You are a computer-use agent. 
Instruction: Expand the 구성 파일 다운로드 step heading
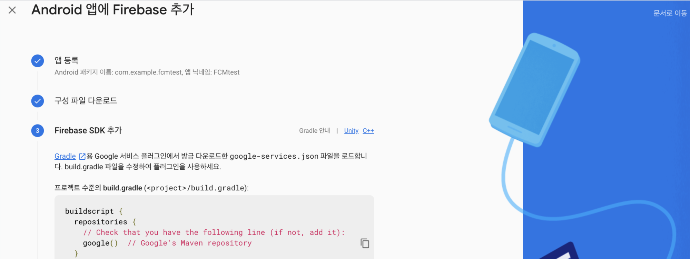point(86,101)
